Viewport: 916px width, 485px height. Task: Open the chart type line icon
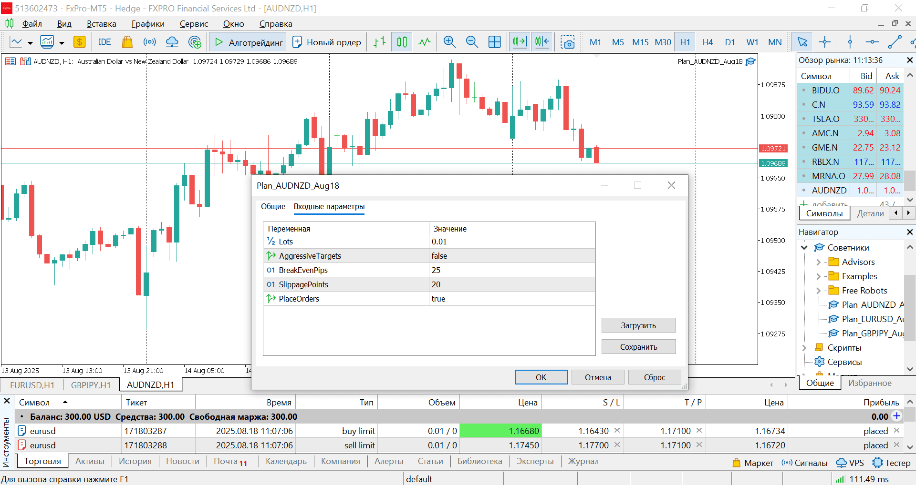(x=16, y=42)
